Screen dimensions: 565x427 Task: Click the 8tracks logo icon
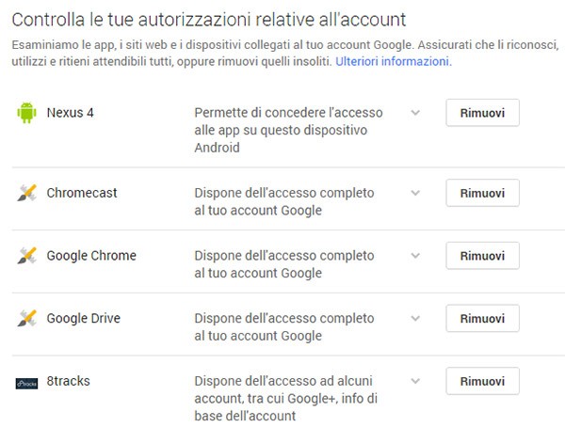(x=26, y=384)
